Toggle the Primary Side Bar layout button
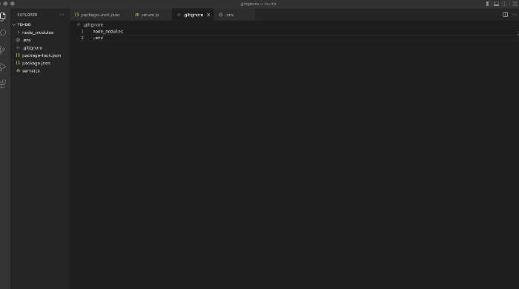Image resolution: width=519 pixels, height=289 pixels. 489,4
